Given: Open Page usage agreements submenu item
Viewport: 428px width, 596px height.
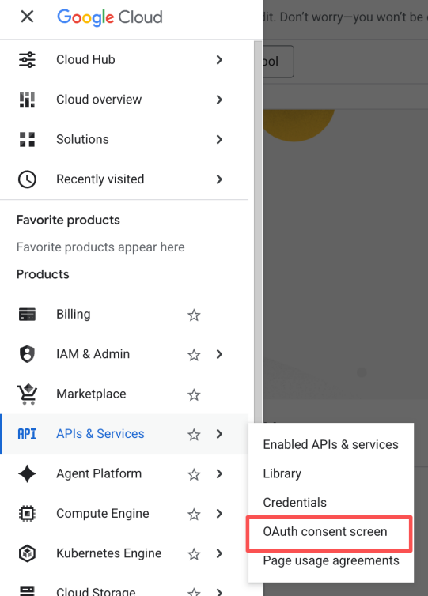Looking at the screenshot, I should 331,560.
